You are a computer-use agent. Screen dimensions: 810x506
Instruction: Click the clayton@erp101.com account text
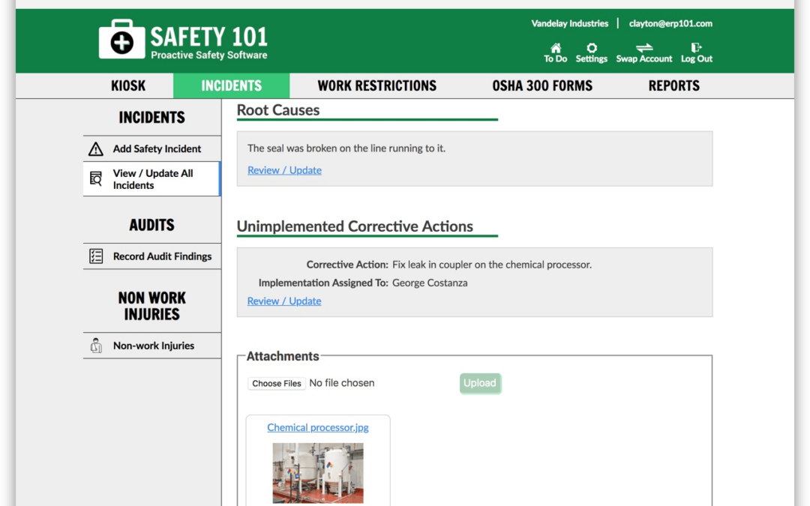click(x=670, y=23)
